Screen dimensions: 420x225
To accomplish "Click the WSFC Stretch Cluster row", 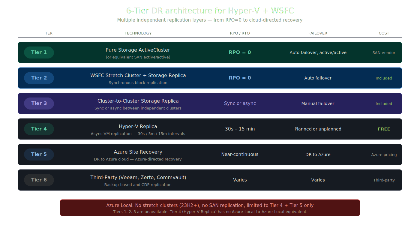I will pyautogui.click(x=210, y=78).
